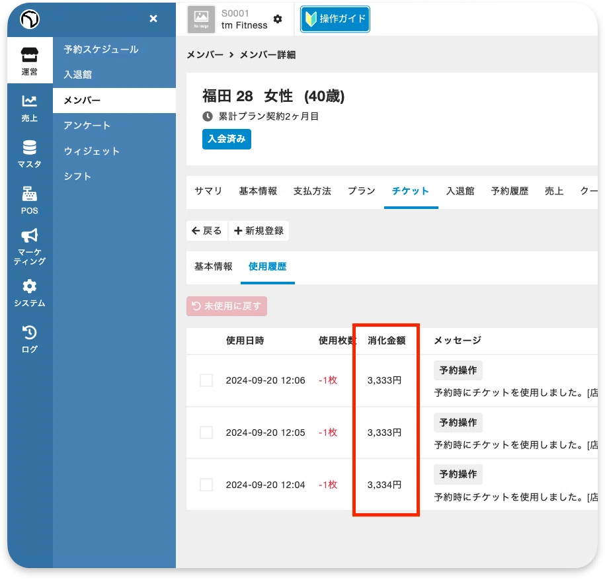605x580 pixels.
Task: Check the 2024-09-20 12:06 row checkbox
Action: tap(206, 380)
